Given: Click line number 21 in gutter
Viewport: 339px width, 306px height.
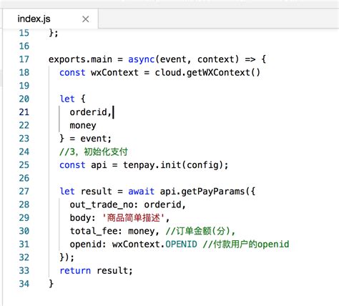Looking at the screenshot, I should (x=24, y=112).
